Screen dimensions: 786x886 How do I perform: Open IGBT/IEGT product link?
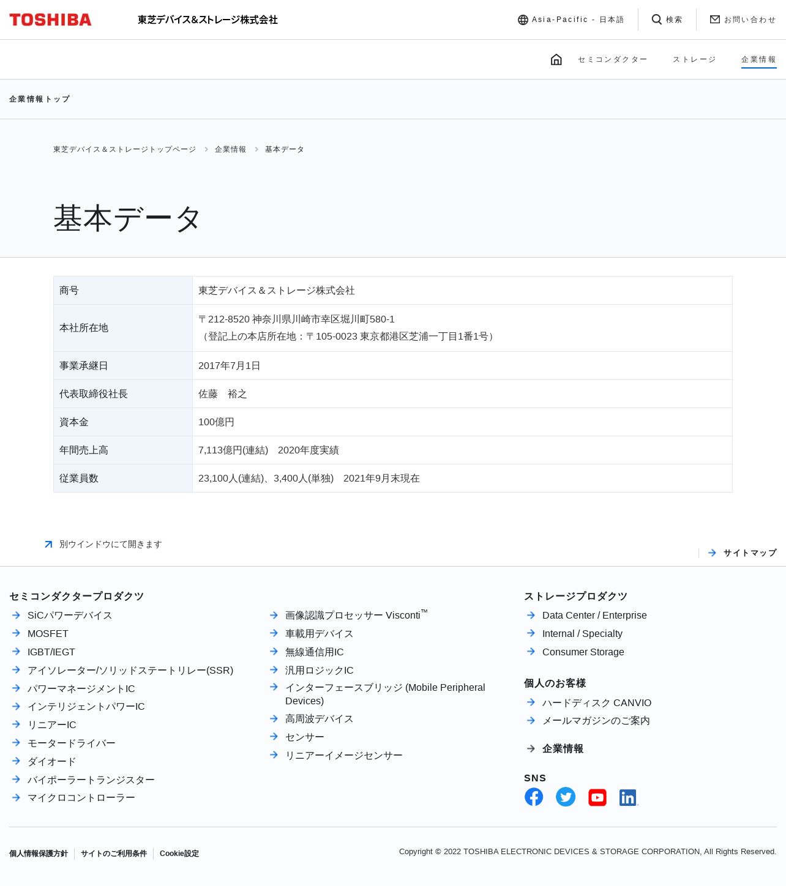coord(51,652)
